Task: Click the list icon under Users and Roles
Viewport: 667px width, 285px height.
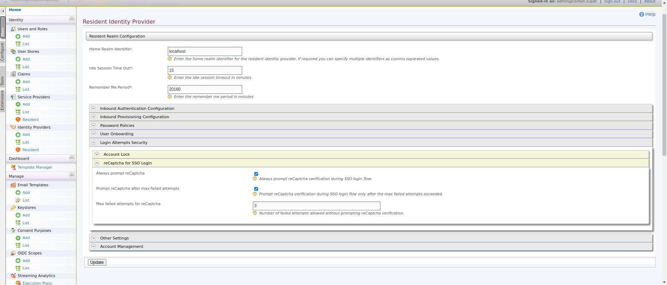Action: coord(18,44)
